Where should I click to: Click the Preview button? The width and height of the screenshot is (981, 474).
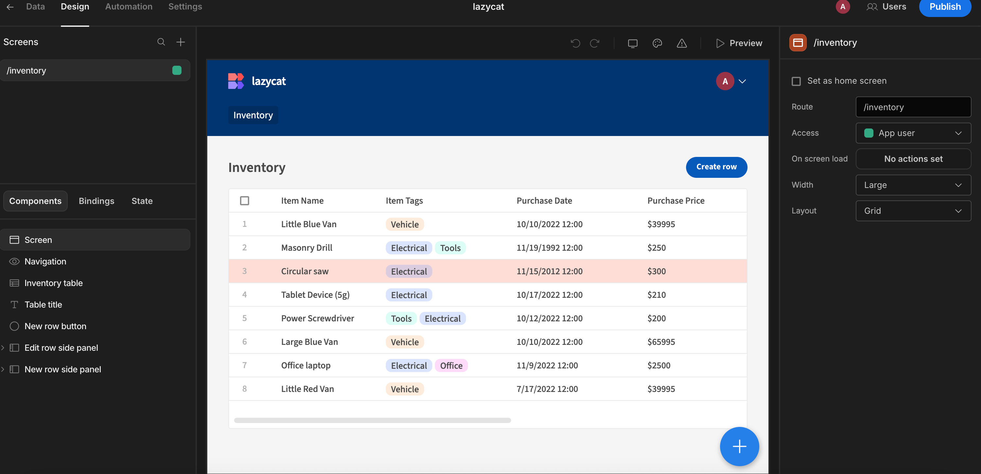[x=739, y=43]
